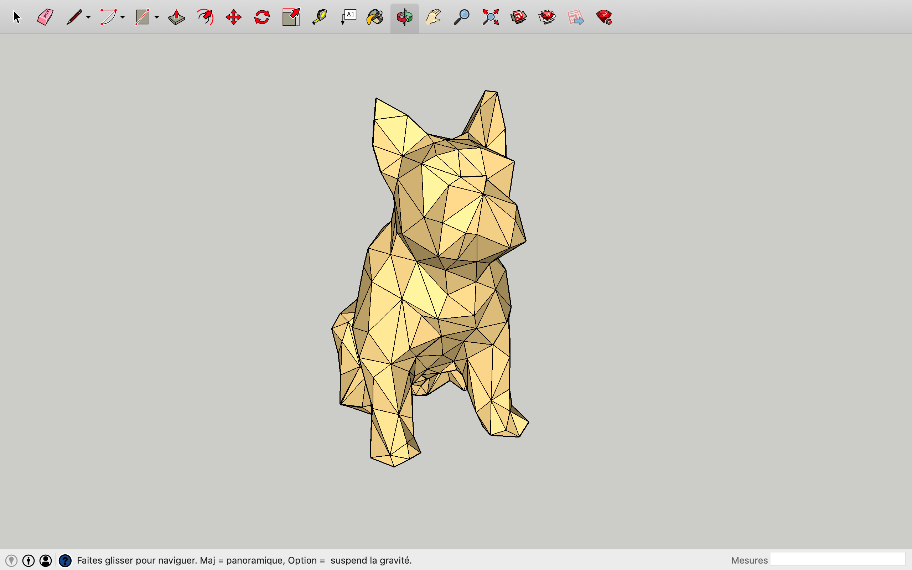Choose the Tape Measure tool

click(x=320, y=17)
